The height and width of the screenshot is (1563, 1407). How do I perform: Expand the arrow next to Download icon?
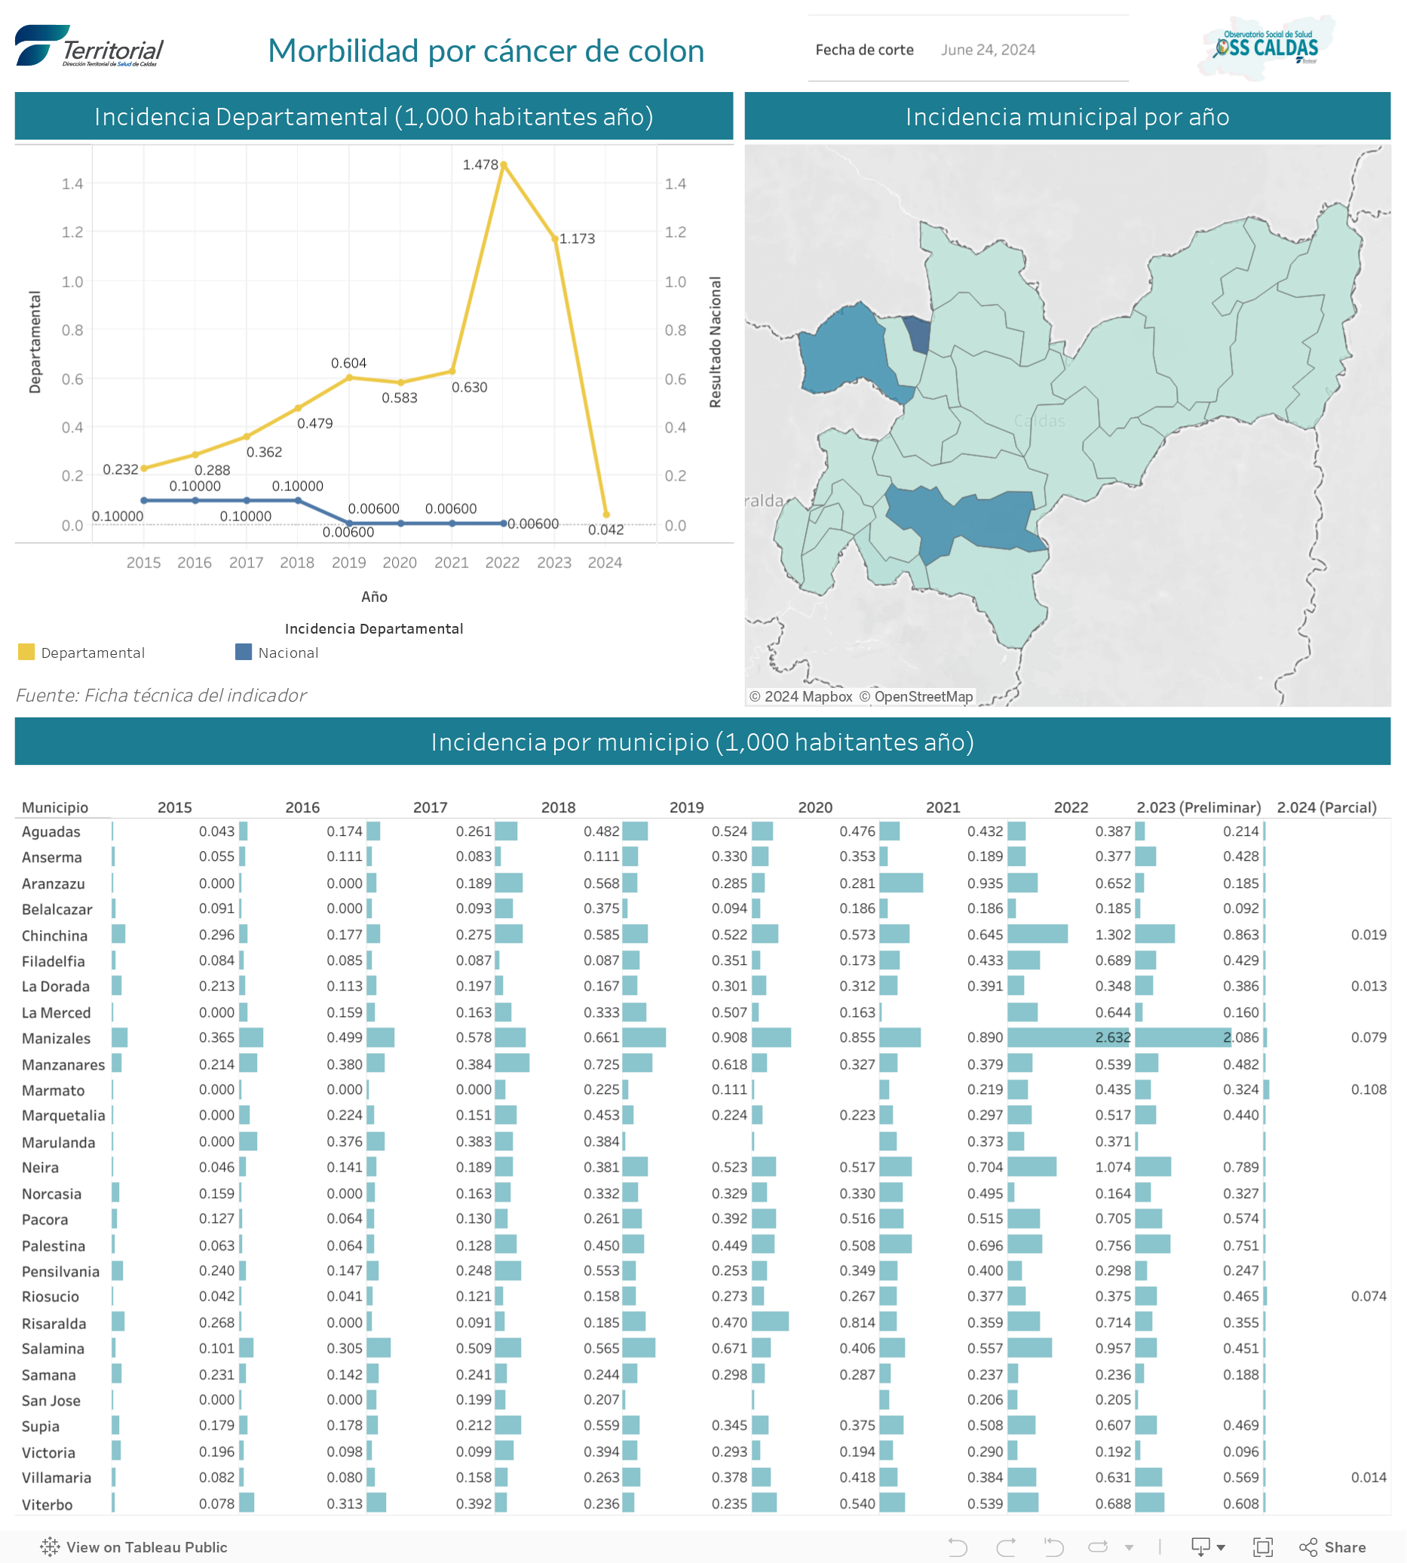1222,1547
